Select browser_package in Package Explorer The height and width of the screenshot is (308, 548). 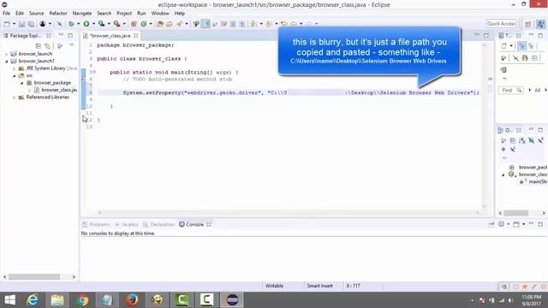click(x=49, y=83)
